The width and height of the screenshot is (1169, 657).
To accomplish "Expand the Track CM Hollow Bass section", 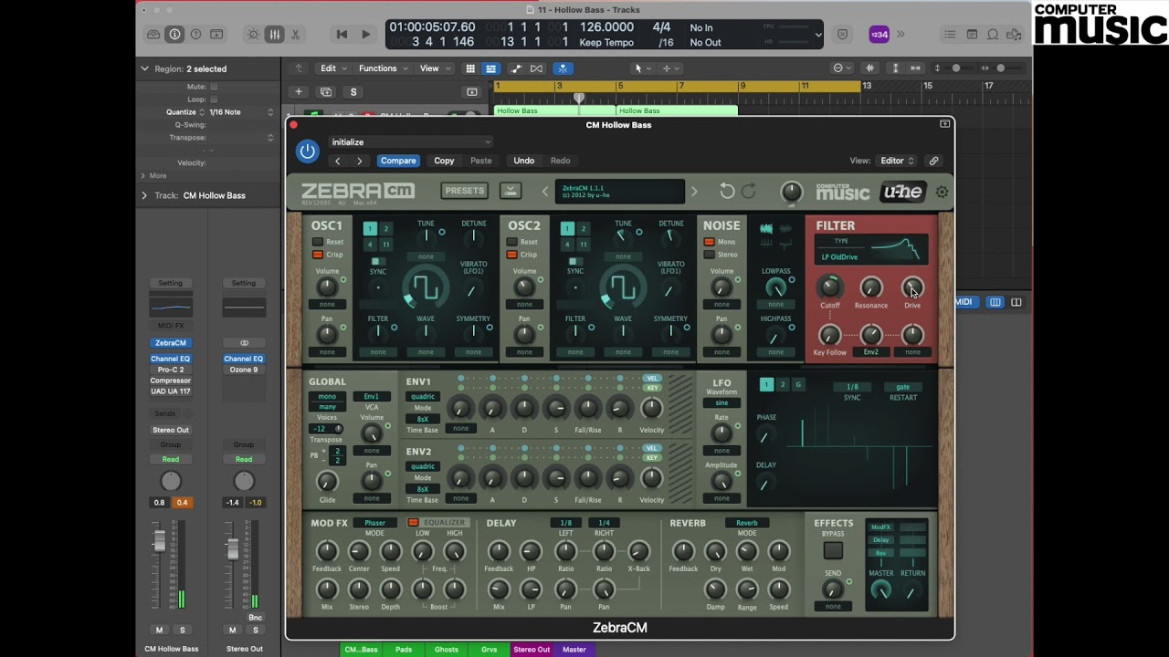I will [144, 195].
